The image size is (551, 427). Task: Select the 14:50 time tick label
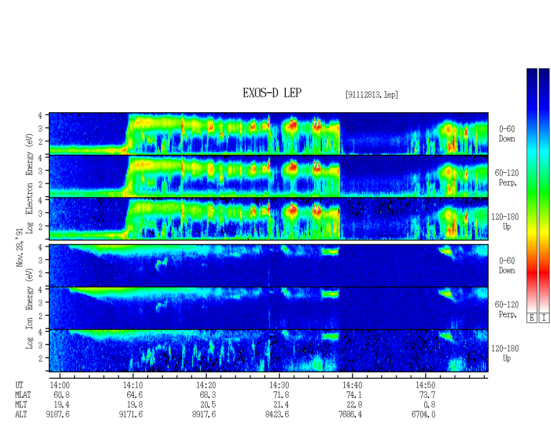coord(425,385)
